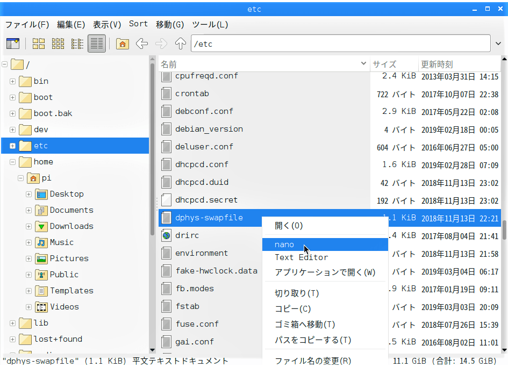Expand the dev folder node
508x367 pixels.
13,129
